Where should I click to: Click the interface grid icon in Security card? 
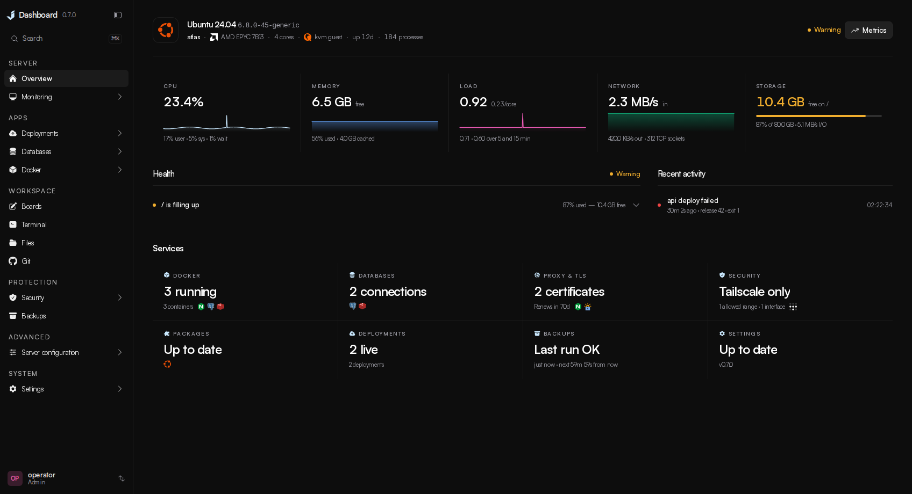point(793,307)
